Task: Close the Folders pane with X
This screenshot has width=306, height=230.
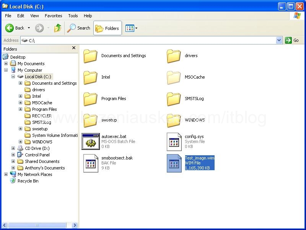Action: [74, 48]
